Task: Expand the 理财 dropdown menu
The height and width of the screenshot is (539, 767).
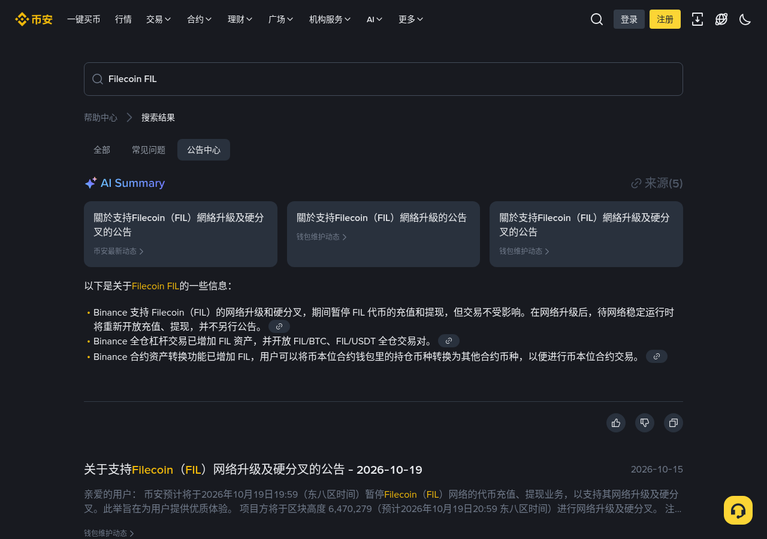Action: tap(240, 19)
